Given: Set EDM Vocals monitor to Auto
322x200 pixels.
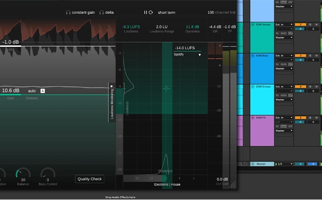Looking at the screenshot, I should coord(284,33).
